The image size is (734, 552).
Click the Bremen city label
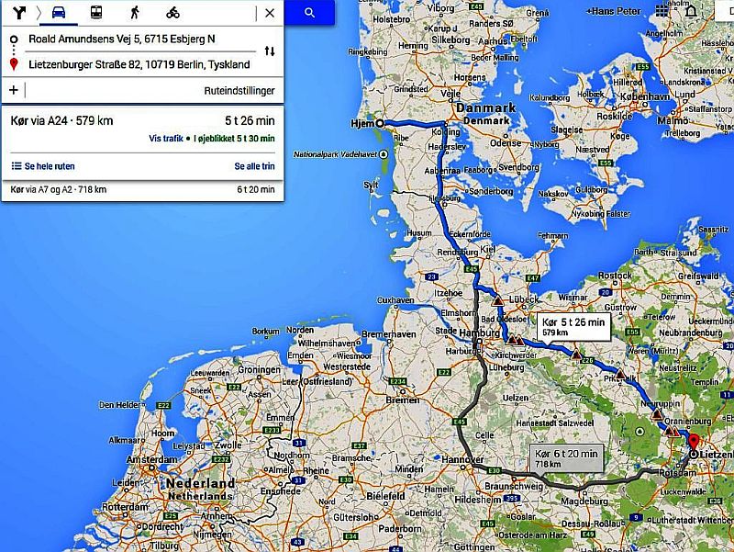coord(403,400)
